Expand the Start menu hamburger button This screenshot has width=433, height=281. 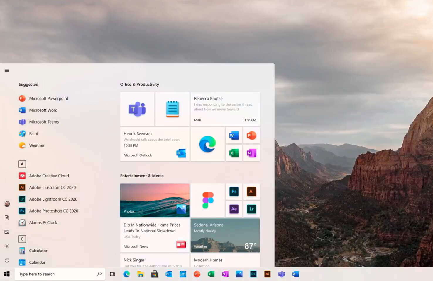coord(7,71)
